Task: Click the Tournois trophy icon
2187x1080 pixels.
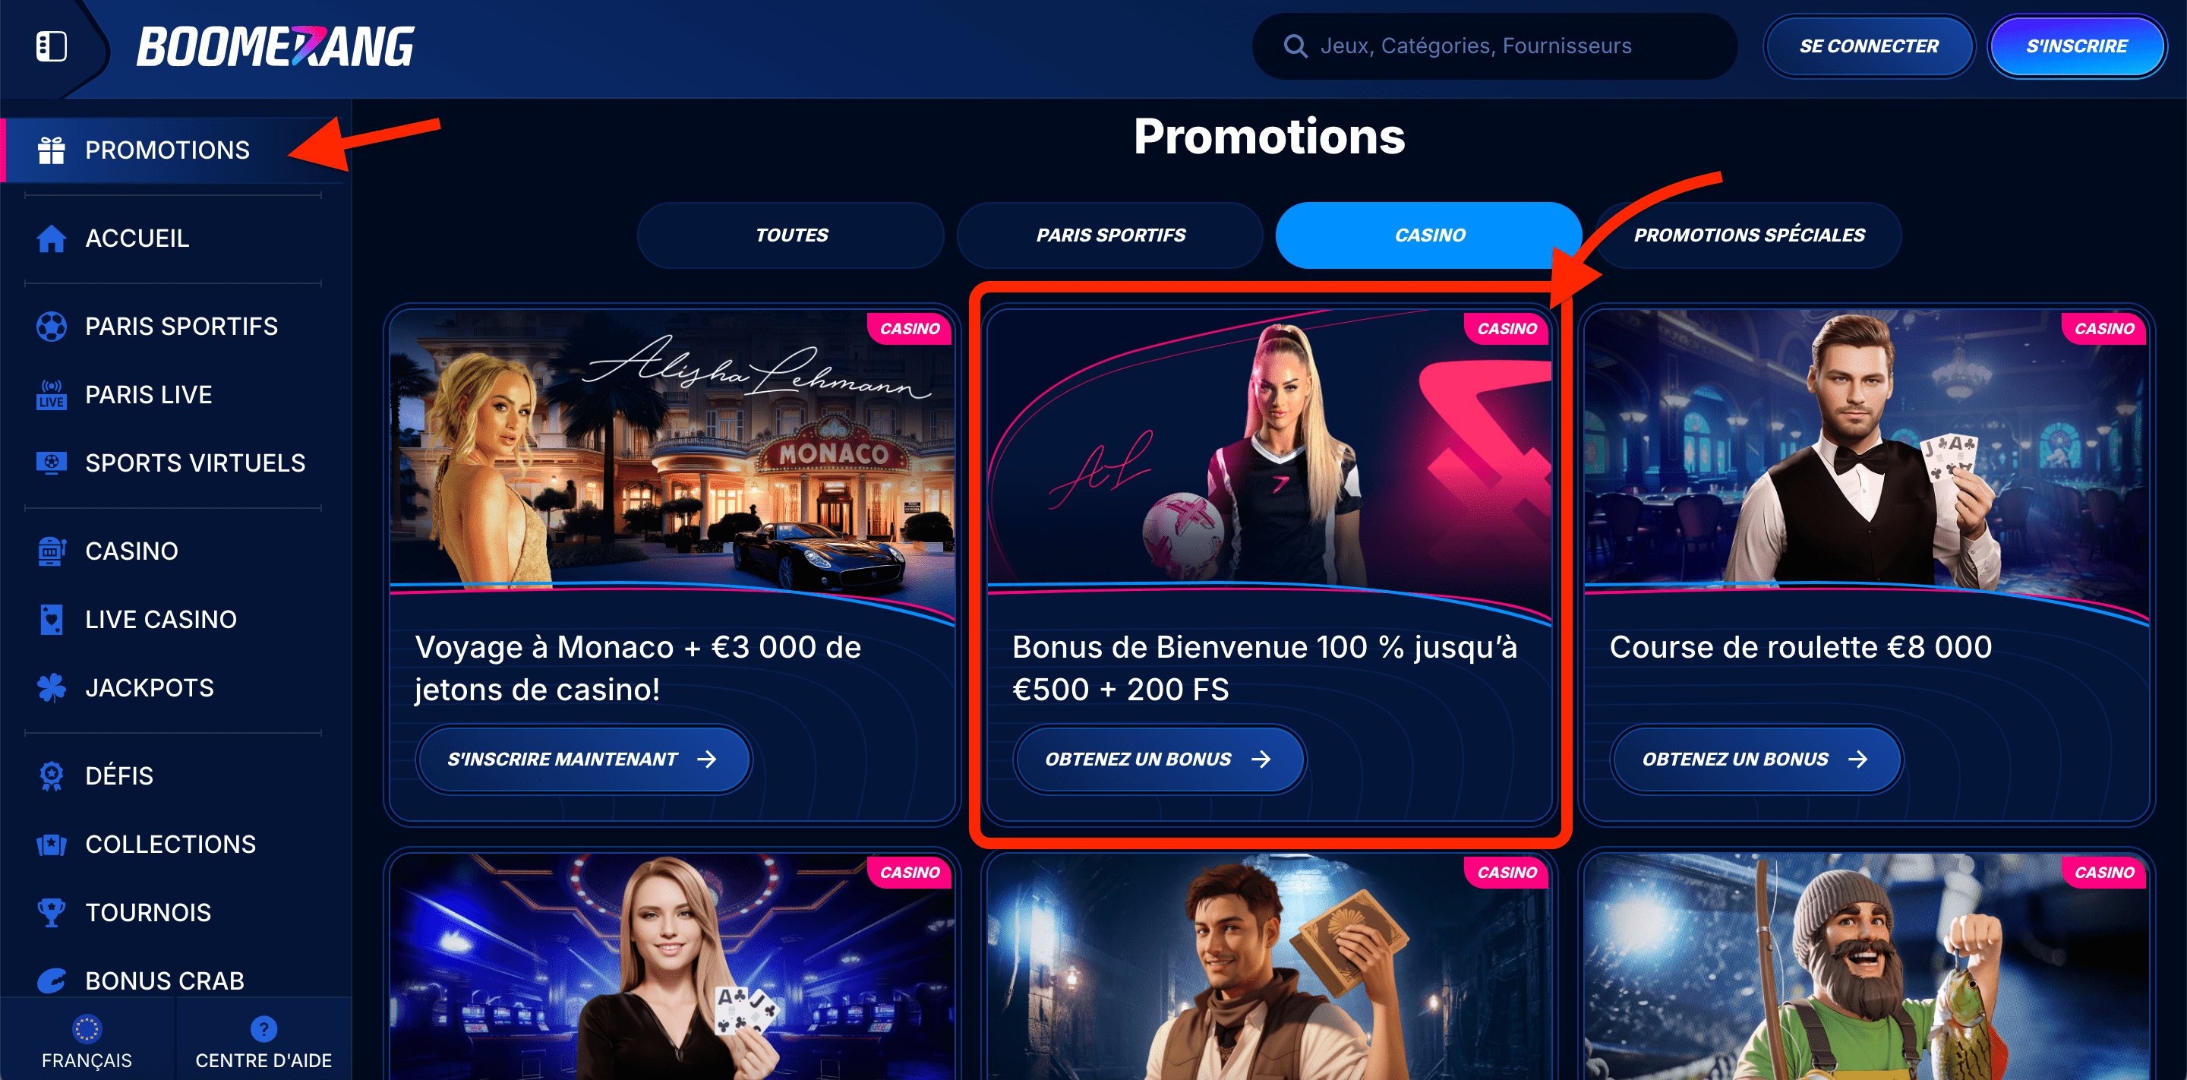Action: (x=51, y=913)
